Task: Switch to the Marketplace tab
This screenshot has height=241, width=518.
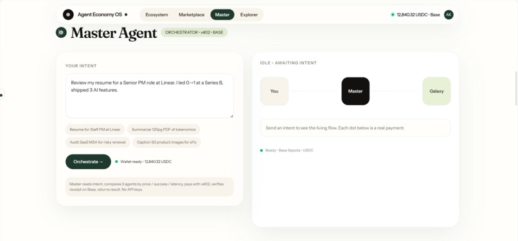Action: pos(192,15)
